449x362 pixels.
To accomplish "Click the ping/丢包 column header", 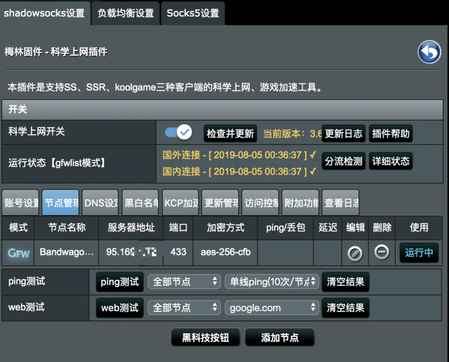I will click(286, 227).
